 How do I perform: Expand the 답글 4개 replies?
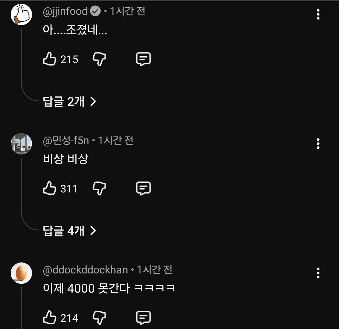point(69,231)
